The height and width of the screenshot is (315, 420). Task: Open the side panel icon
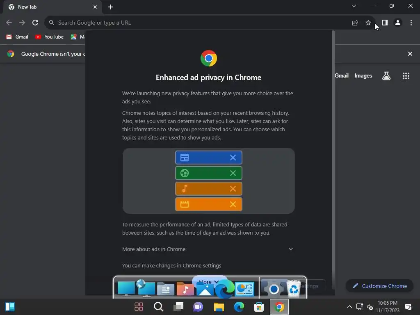[x=385, y=23]
